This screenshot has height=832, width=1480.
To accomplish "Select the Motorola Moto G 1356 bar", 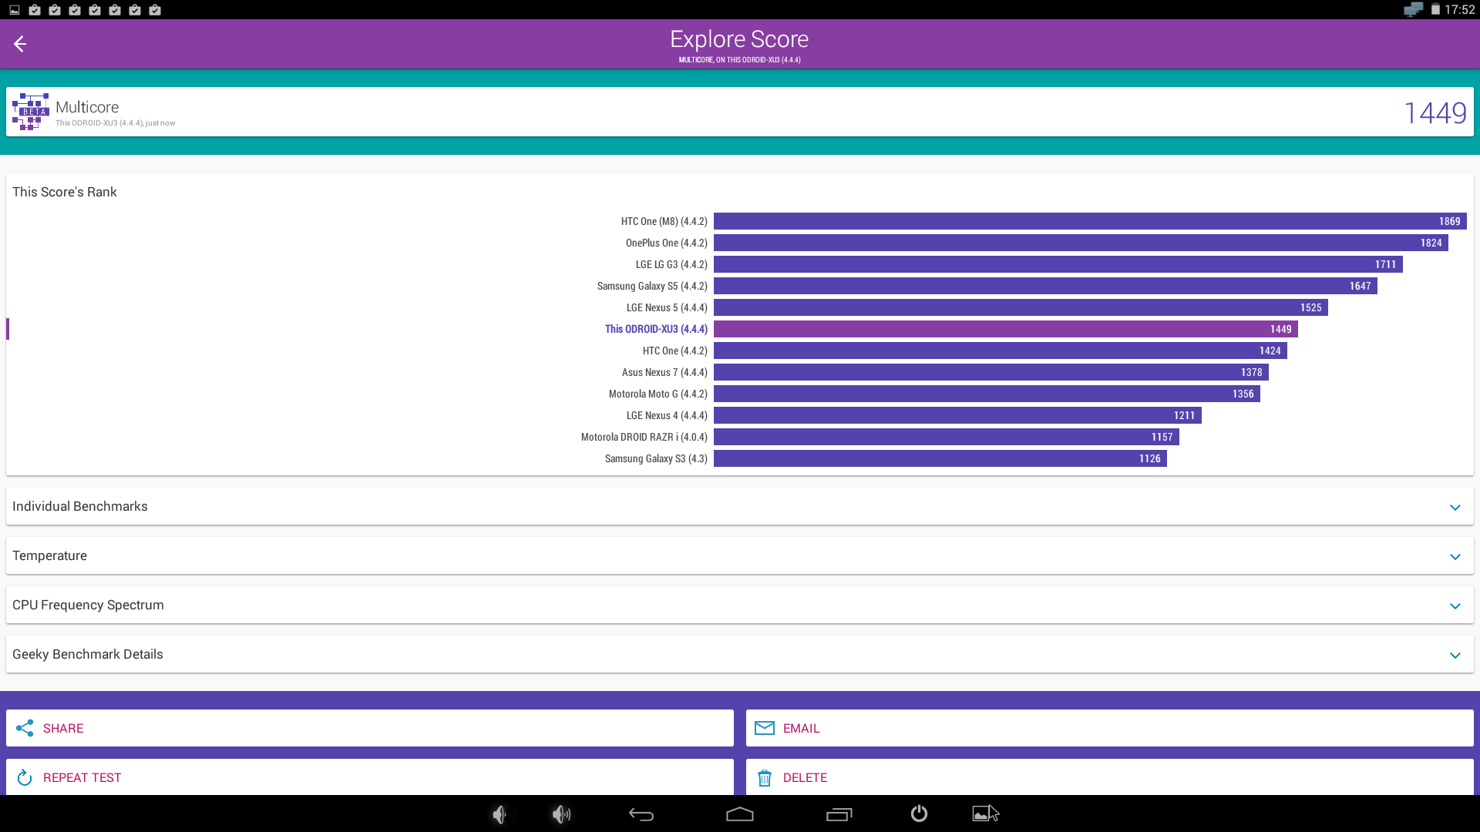I will [987, 394].
